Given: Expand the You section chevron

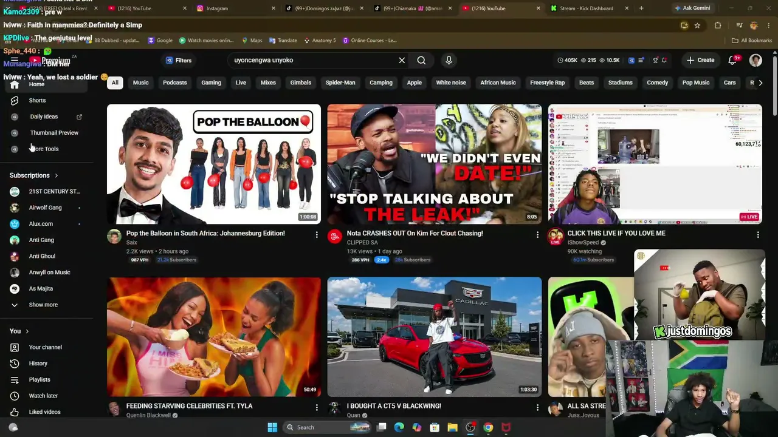Looking at the screenshot, I should point(27,331).
